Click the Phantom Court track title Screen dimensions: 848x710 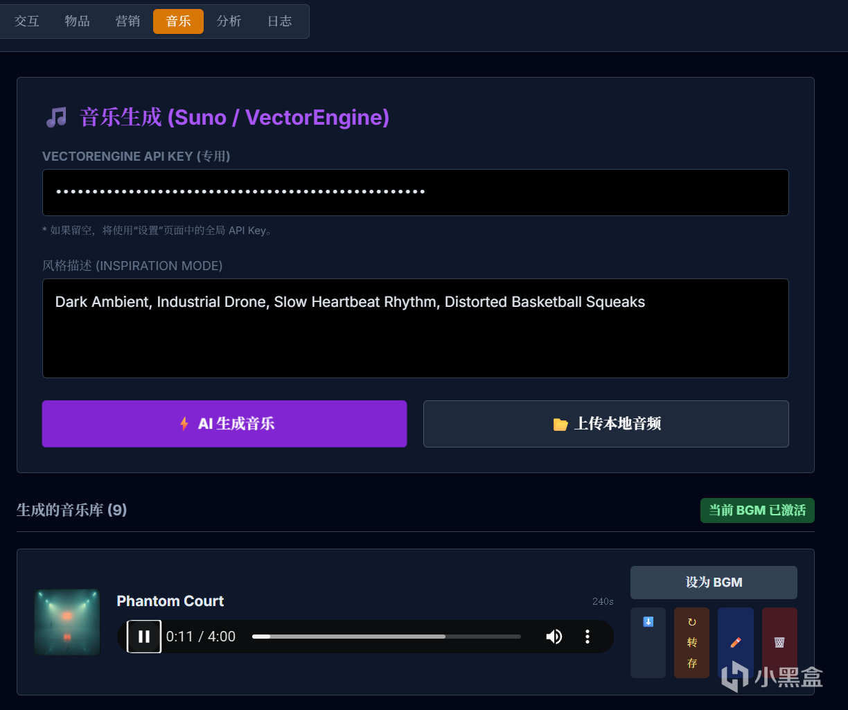[x=170, y=601]
